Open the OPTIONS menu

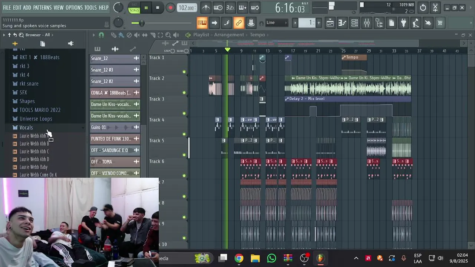pyautogui.click(x=74, y=7)
